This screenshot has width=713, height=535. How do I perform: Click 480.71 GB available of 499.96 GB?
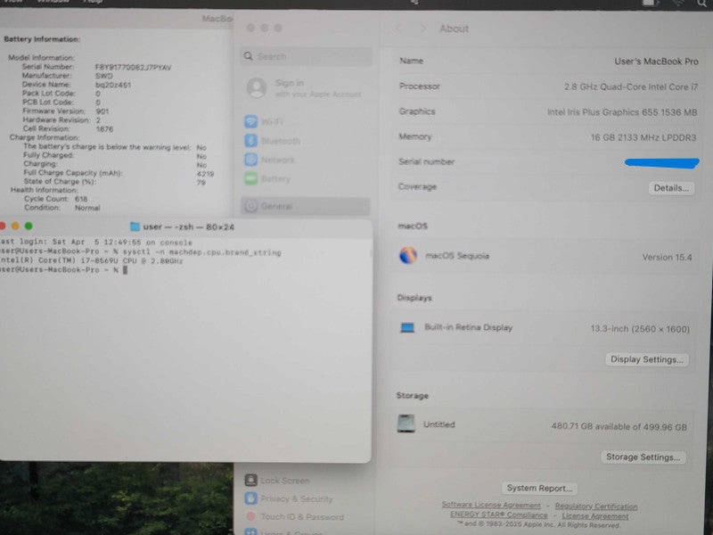pos(619,427)
